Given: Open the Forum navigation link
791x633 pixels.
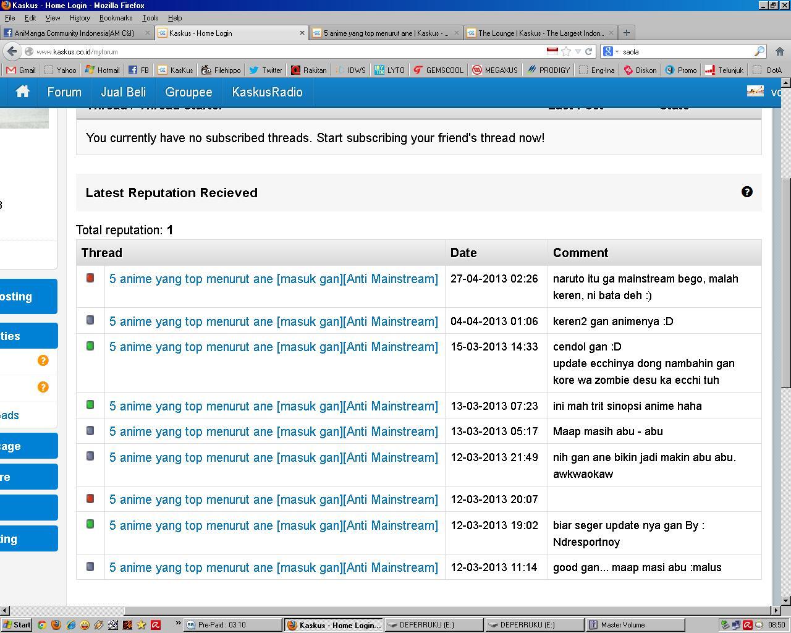Looking at the screenshot, I should (64, 91).
